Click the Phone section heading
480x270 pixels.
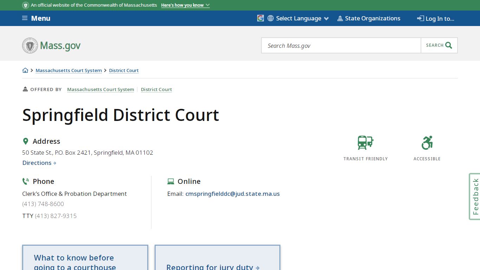point(43,181)
